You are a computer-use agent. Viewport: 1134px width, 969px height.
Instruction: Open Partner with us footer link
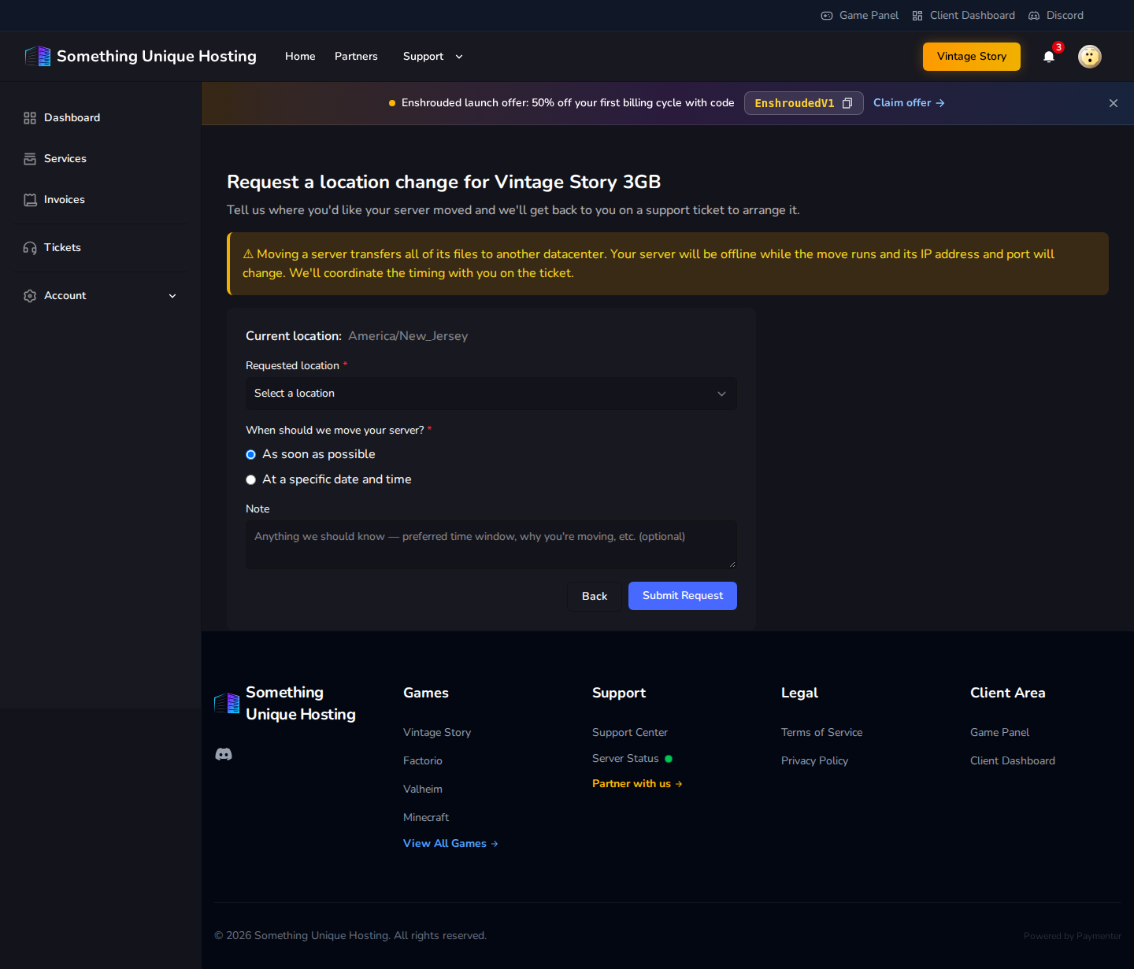click(x=637, y=784)
